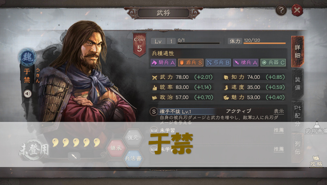
Task: Select the 弓兵 B troop aptitude badge
Action: (218, 62)
